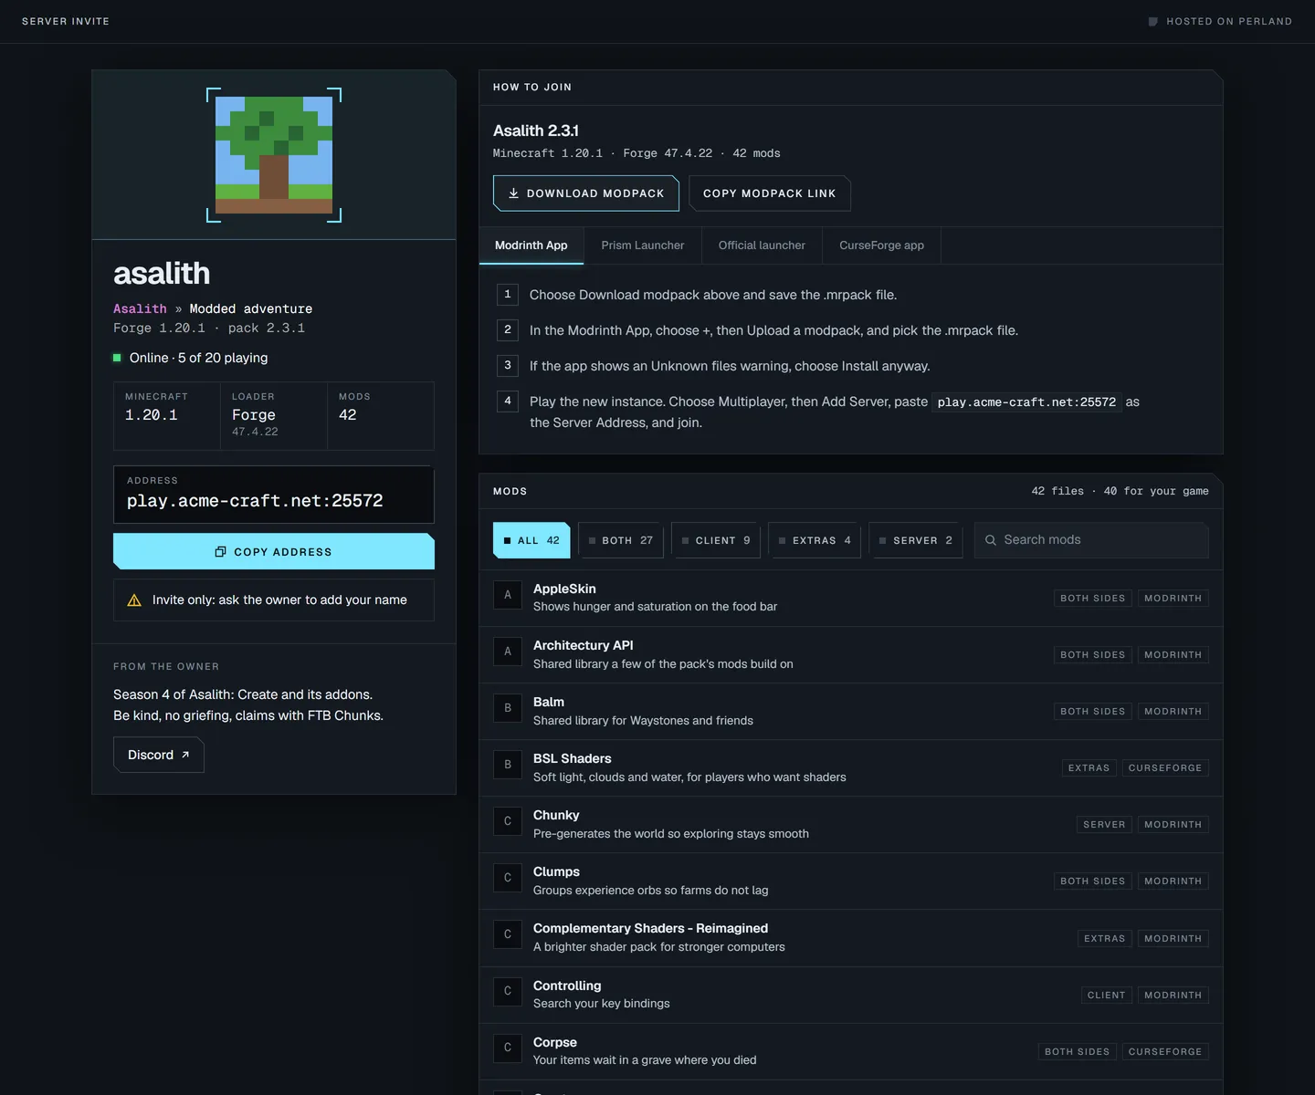Click the letter B avatar for BSL Shaders
Viewport: 1315px width, 1095px height.
pyautogui.click(x=508, y=765)
